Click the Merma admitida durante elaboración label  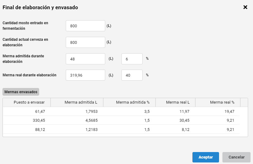[23, 59]
